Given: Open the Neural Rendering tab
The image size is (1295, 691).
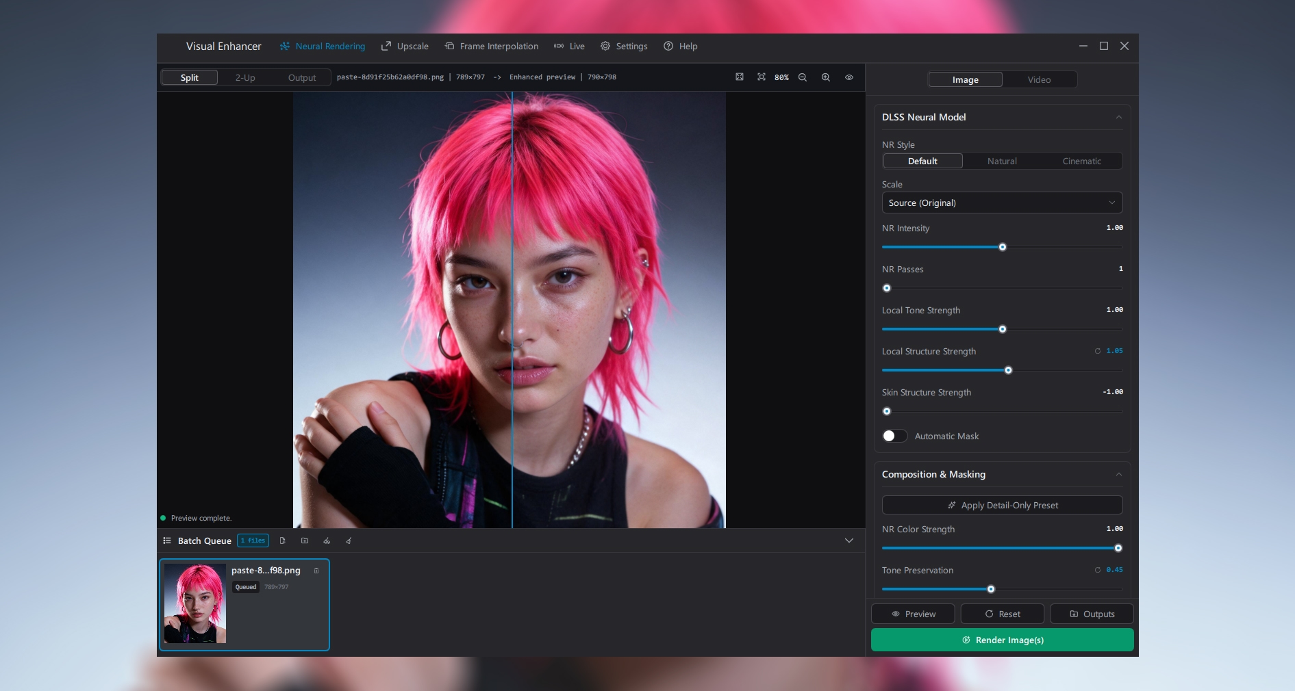Looking at the screenshot, I should (x=323, y=47).
